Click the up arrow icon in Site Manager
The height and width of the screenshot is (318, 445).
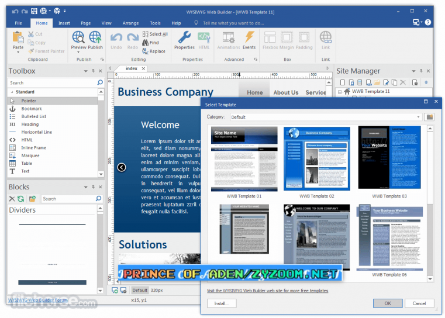(426, 82)
